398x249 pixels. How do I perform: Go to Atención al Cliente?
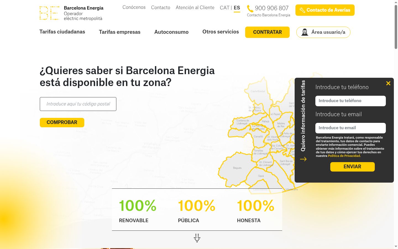click(195, 7)
